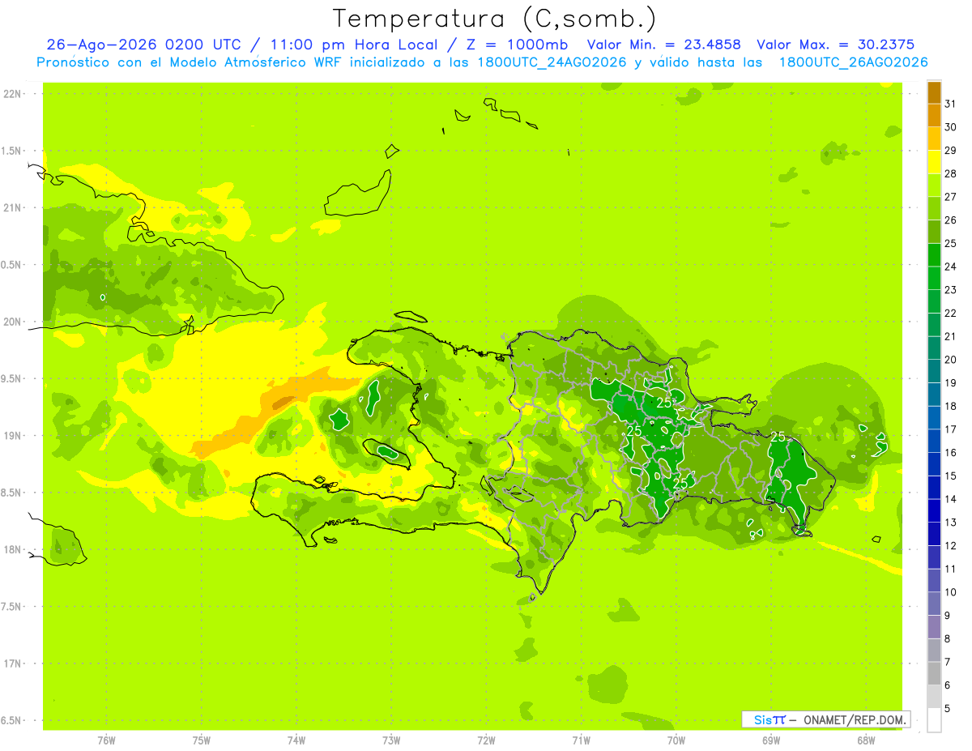Pick the teal segment between 19 and 20
The height and width of the screenshot is (751, 972).
pyautogui.click(x=934, y=371)
